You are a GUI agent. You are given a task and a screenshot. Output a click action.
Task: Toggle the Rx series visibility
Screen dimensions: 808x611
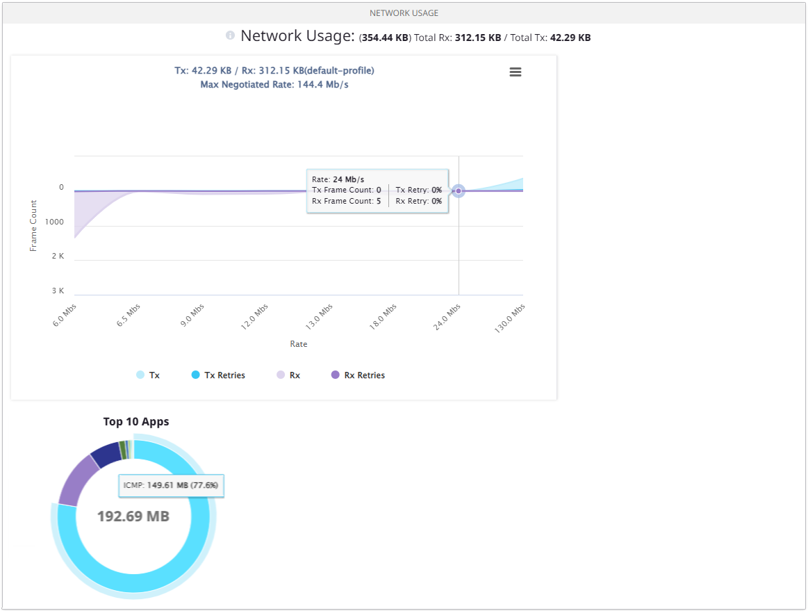tap(292, 375)
